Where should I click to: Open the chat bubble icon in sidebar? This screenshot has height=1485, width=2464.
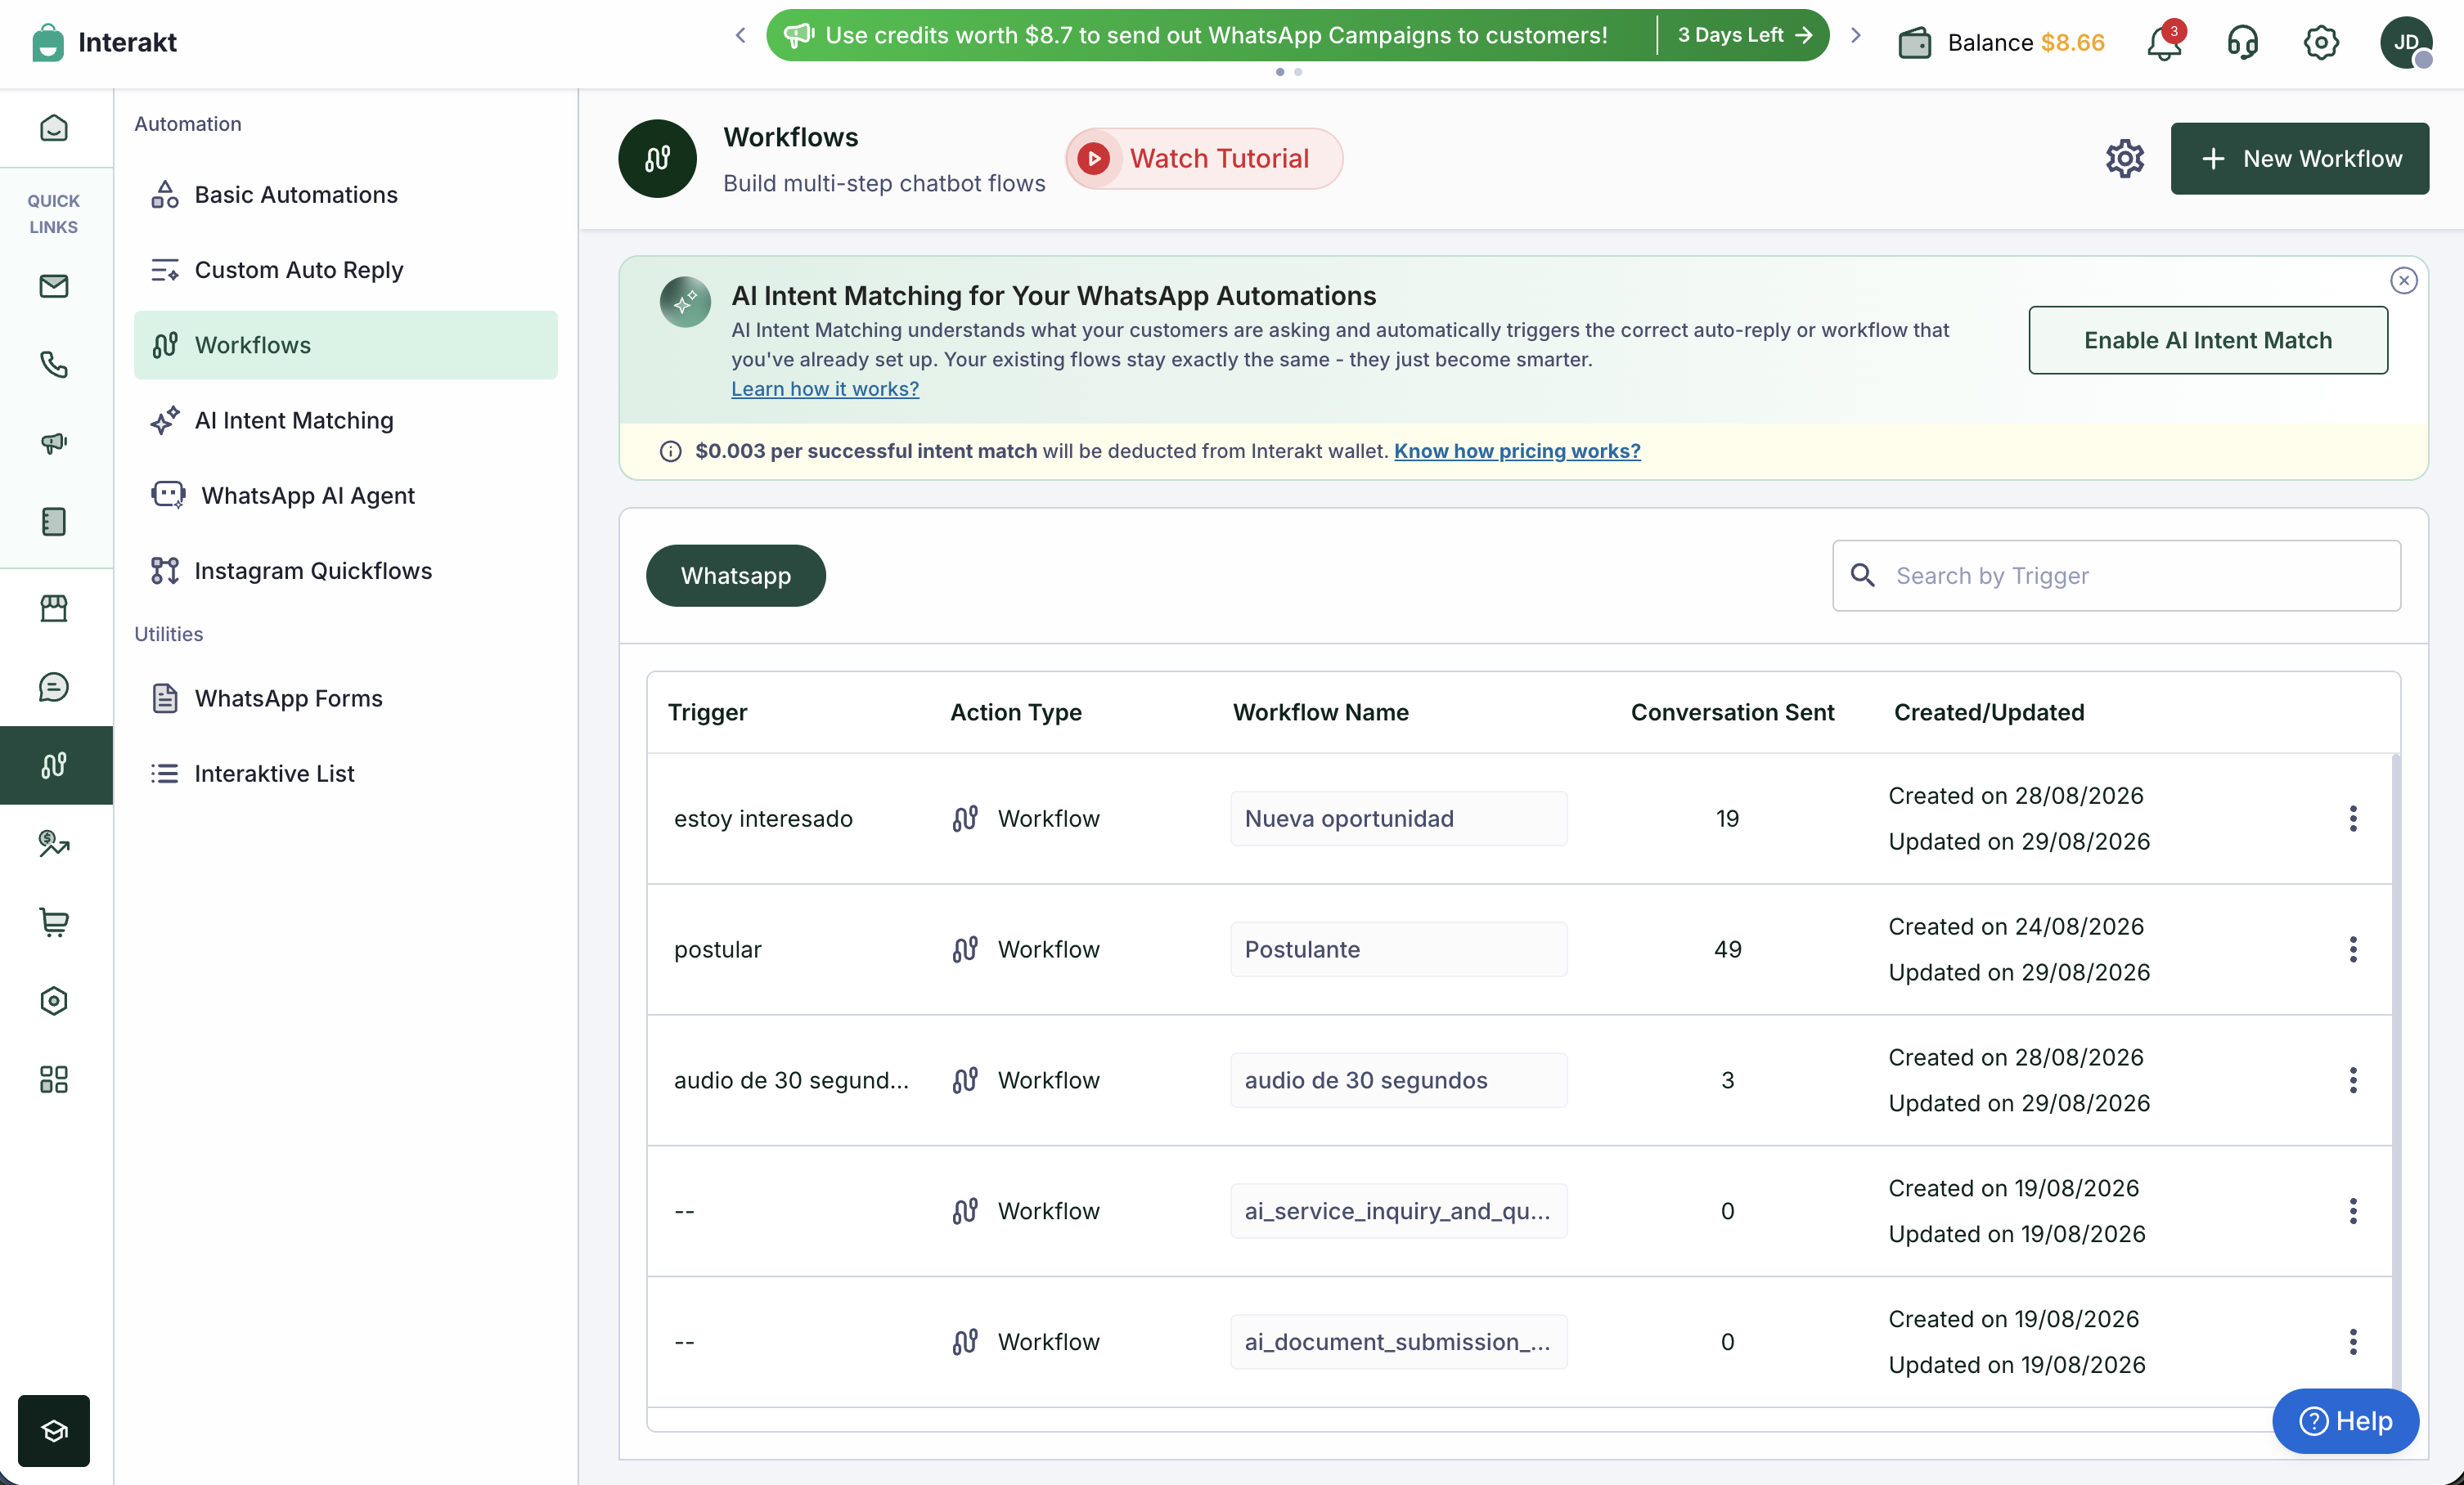(54, 687)
